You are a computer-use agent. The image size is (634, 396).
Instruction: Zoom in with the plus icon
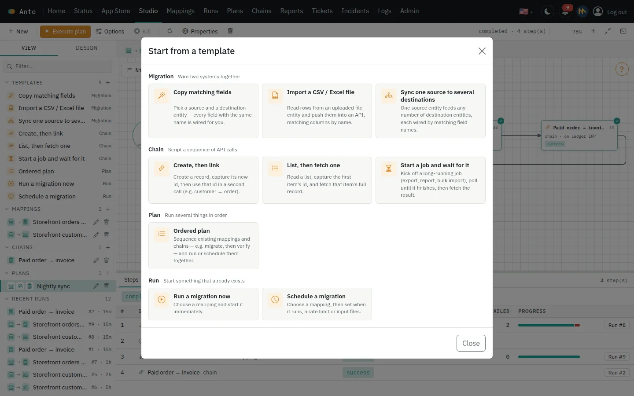pos(593,31)
